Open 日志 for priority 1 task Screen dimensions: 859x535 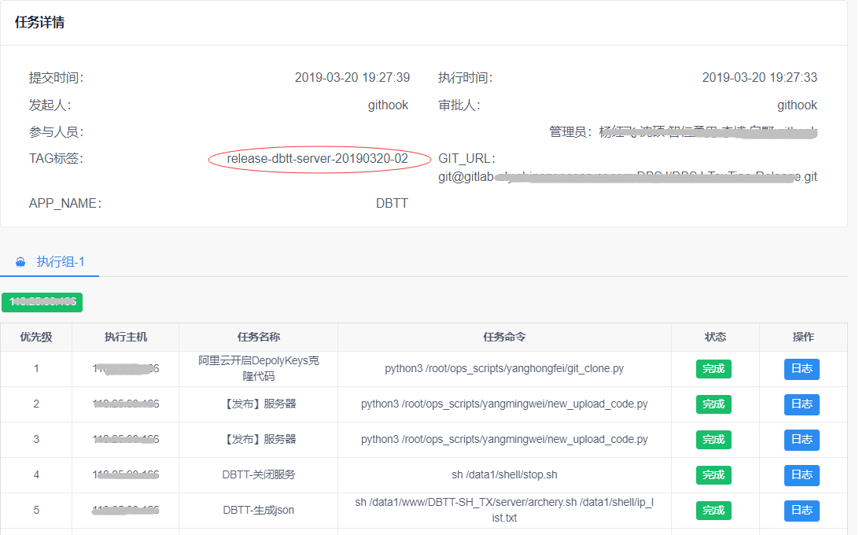point(802,369)
